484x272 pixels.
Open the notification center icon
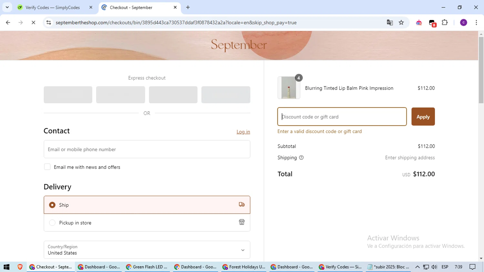click(x=473, y=267)
